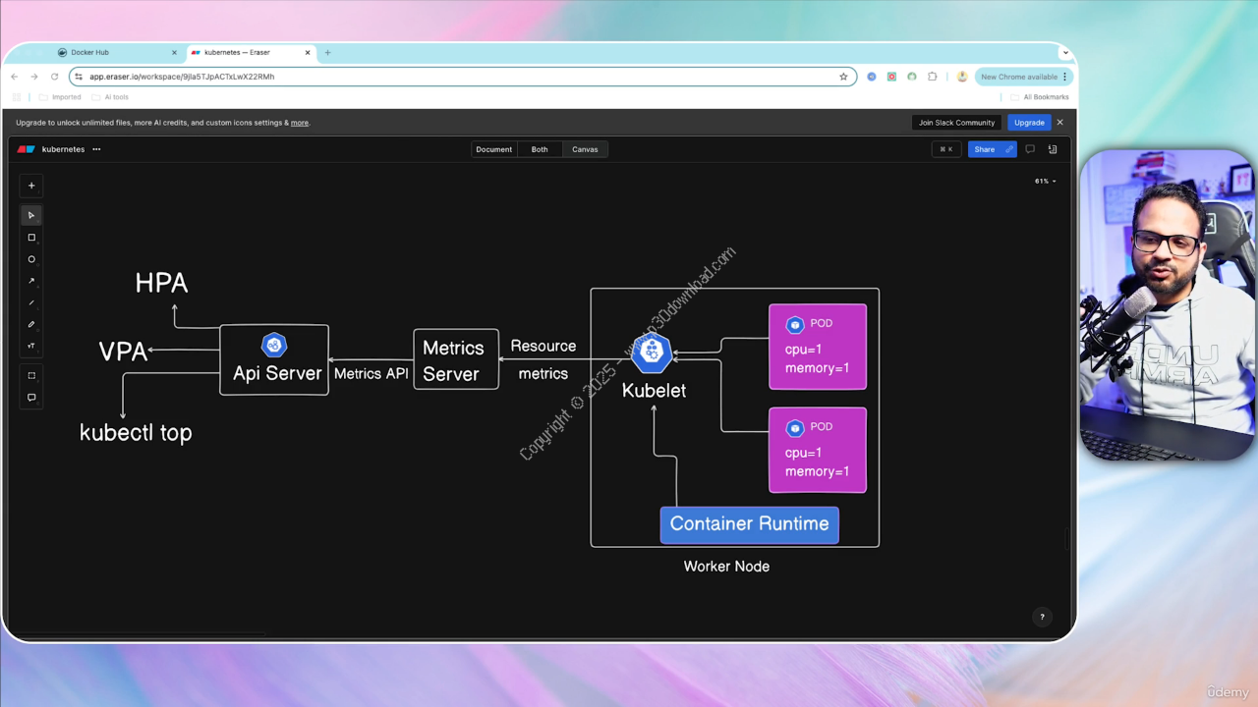
Task: Open the apps grid icon in bookmarks bar
Action: coord(17,97)
